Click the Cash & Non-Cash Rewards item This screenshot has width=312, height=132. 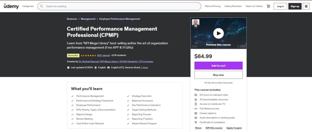click(x=90, y=123)
